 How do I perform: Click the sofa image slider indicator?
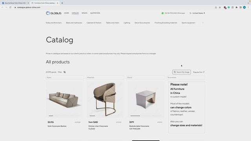51,116
